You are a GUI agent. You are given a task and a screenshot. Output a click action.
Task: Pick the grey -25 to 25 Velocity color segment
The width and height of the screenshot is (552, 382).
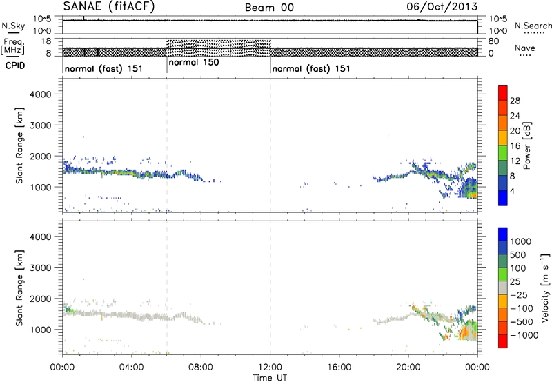[x=503, y=288]
